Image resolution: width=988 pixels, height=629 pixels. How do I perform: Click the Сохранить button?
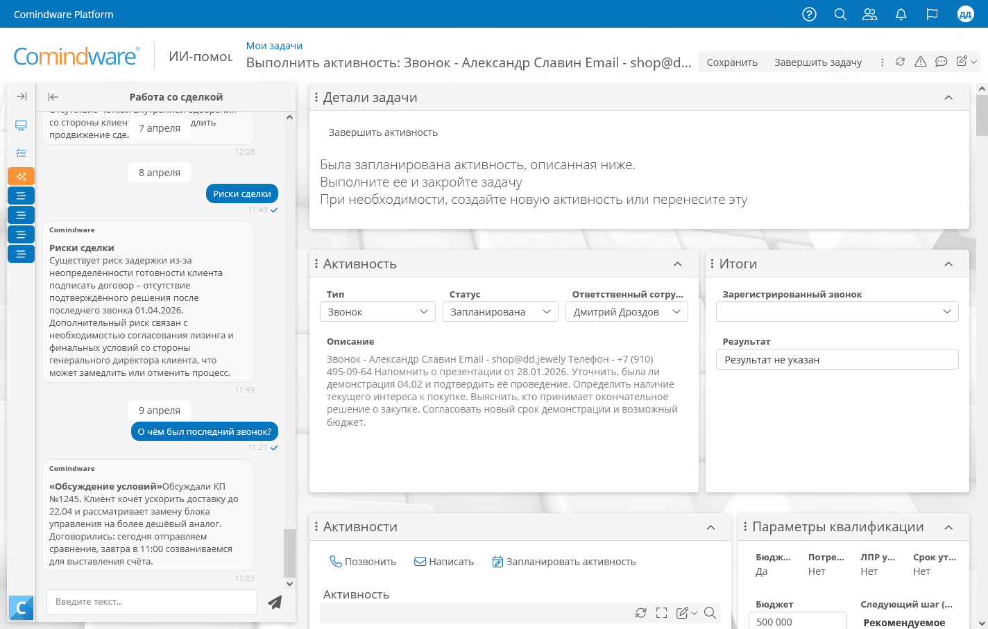pyautogui.click(x=732, y=62)
